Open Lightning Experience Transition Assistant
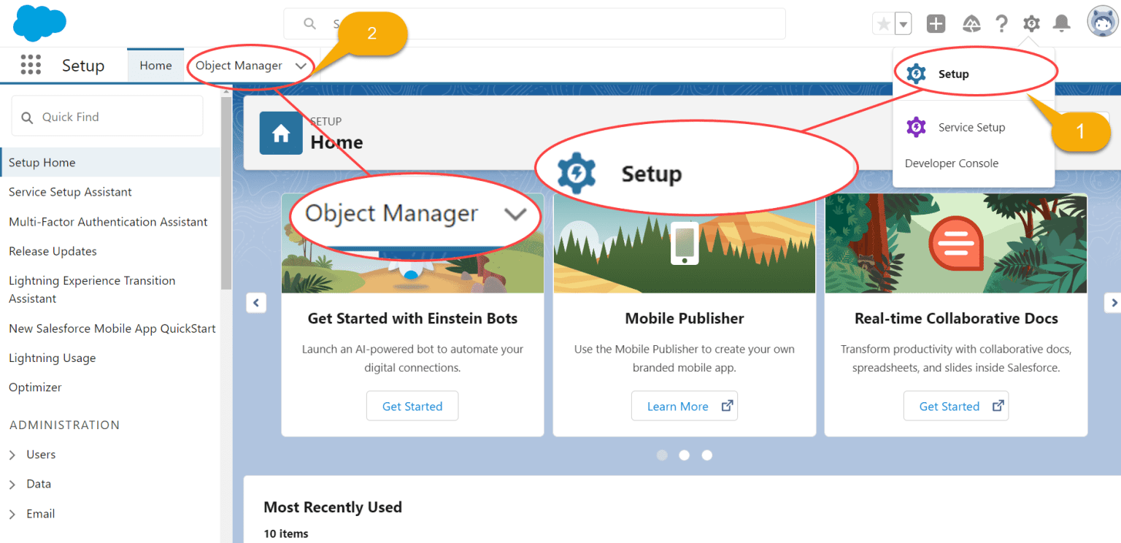Viewport: 1121px width, 543px height. tap(92, 290)
